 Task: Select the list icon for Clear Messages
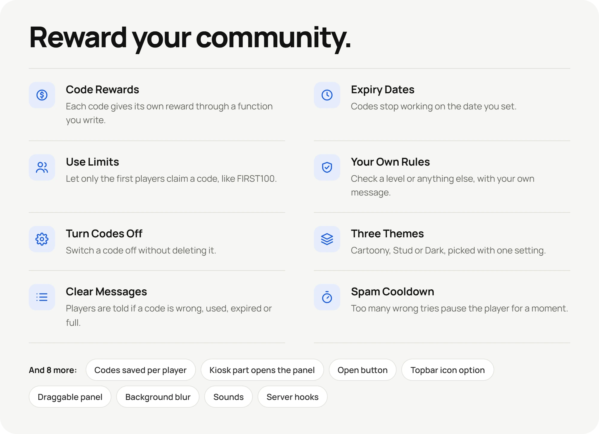click(x=42, y=297)
